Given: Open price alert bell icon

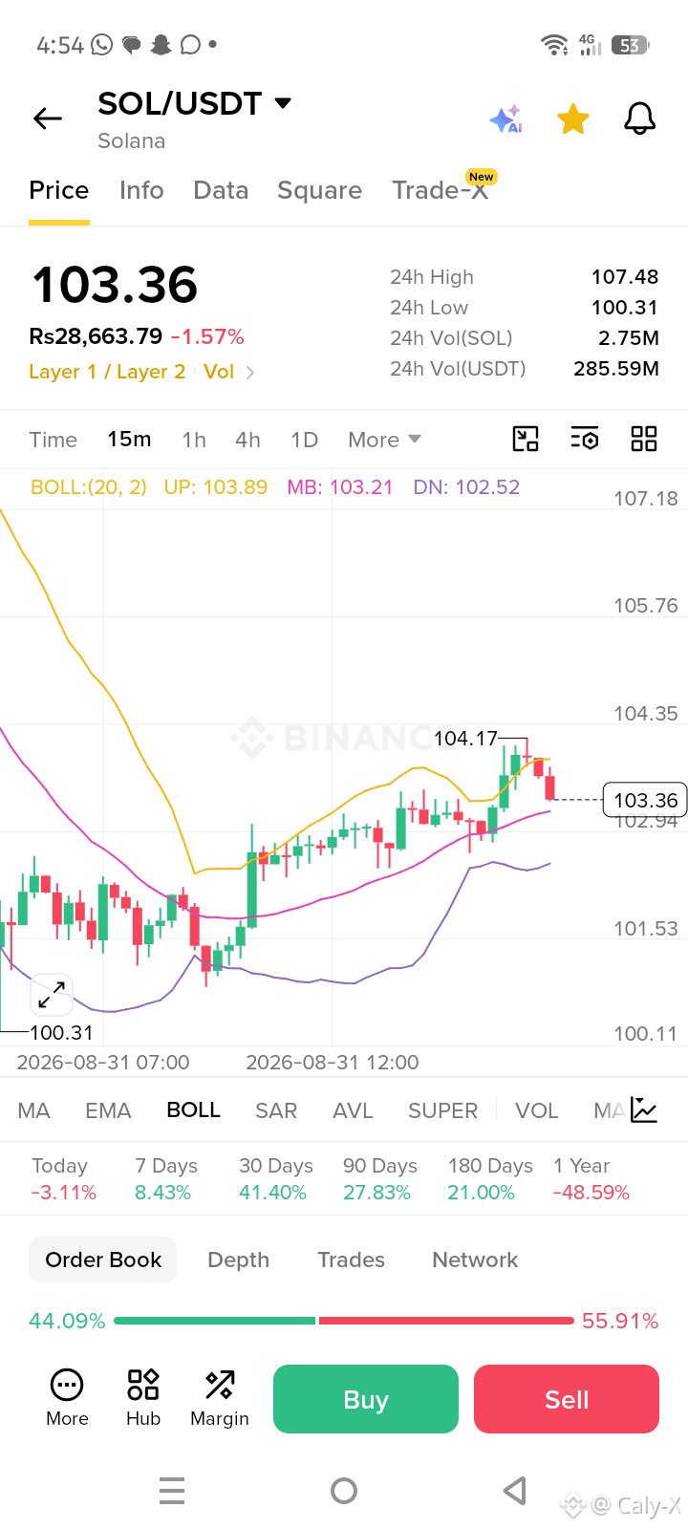Looking at the screenshot, I should coord(639,119).
